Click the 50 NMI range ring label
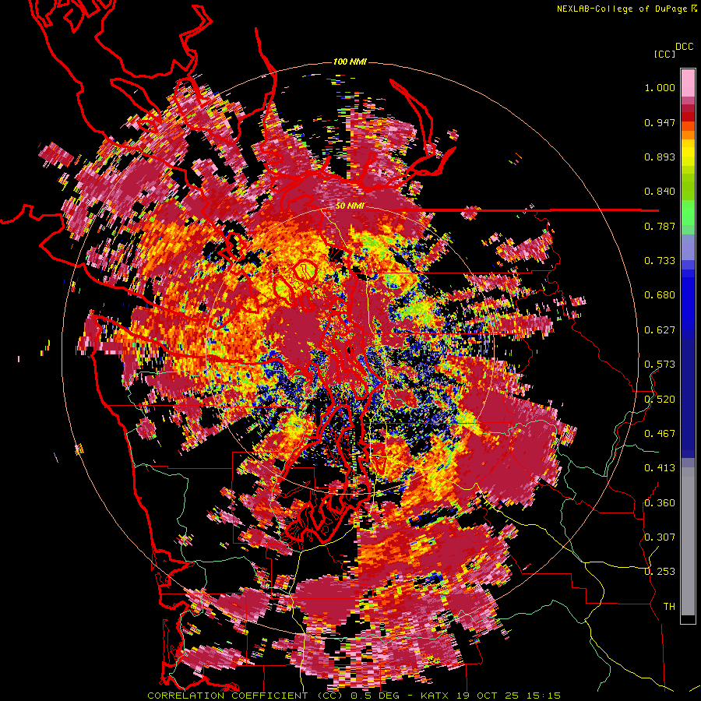 point(350,206)
